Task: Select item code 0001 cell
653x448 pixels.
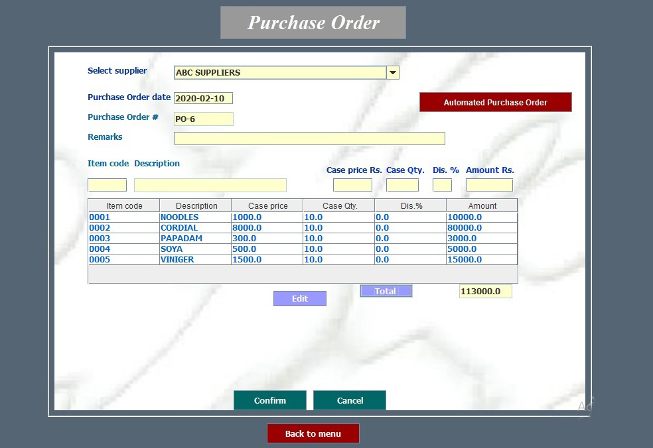Action: click(123, 217)
